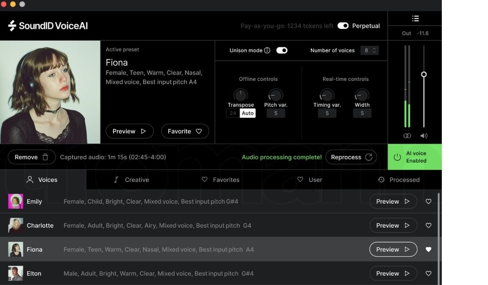Open the Unison mode info icon
The image size is (488, 285).
click(267, 50)
